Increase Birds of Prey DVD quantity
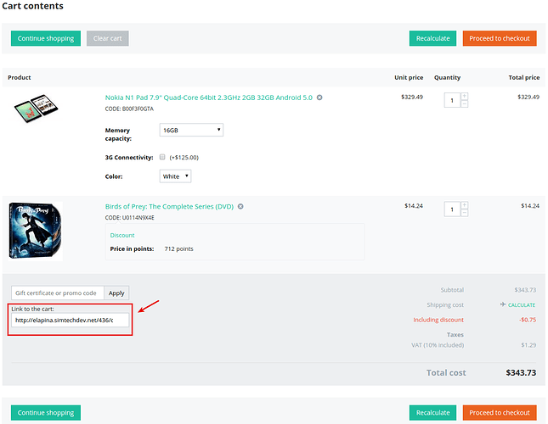 click(x=464, y=205)
